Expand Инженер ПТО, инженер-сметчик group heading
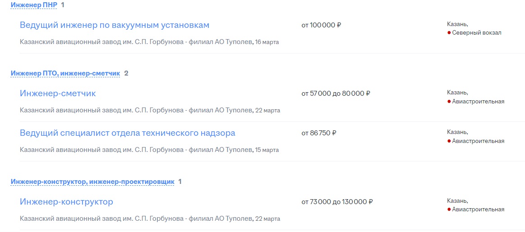The image size is (525, 232). click(x=65, y=73)
